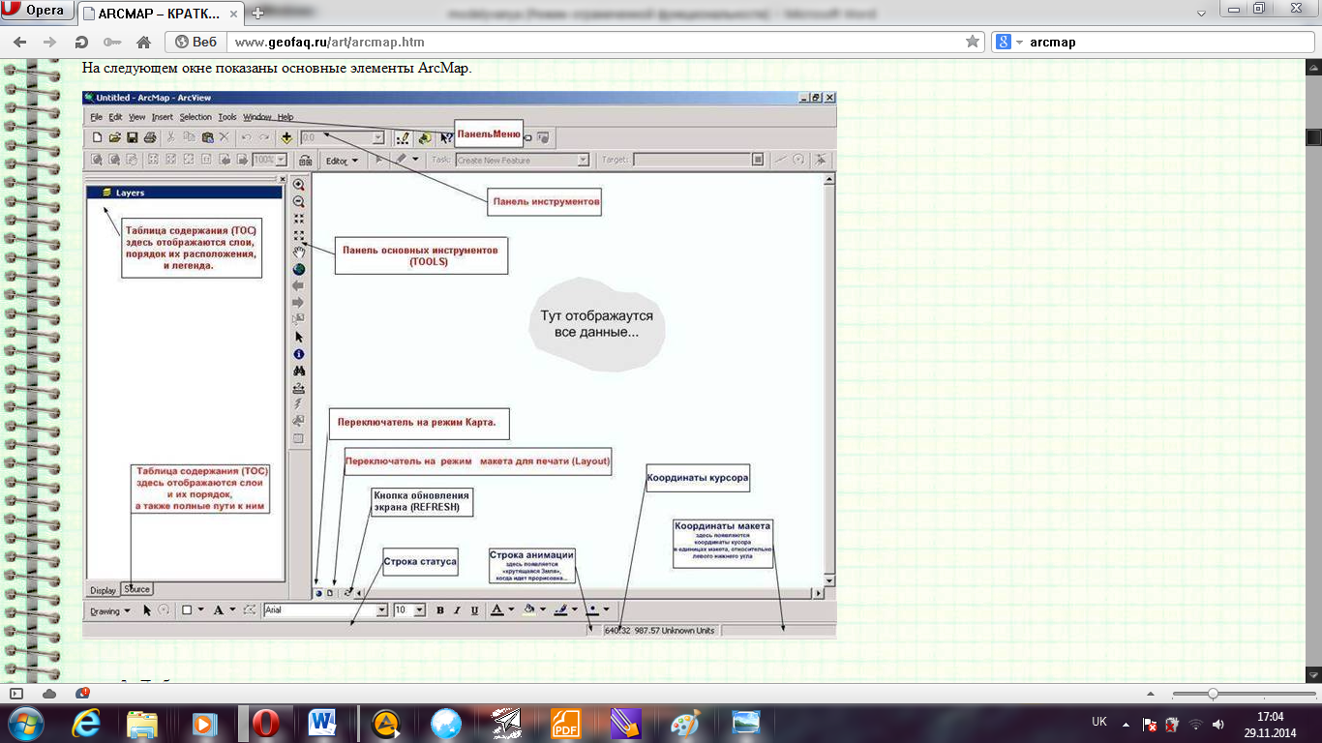Open the Editor dropdown menu in ArcMap
Screen dimensions: 1322x743
tap(341, 161)
